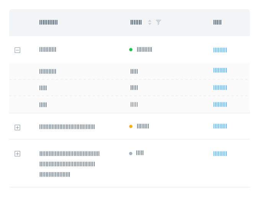Open the blue link in the first nested sub-row

pos(220,70)
